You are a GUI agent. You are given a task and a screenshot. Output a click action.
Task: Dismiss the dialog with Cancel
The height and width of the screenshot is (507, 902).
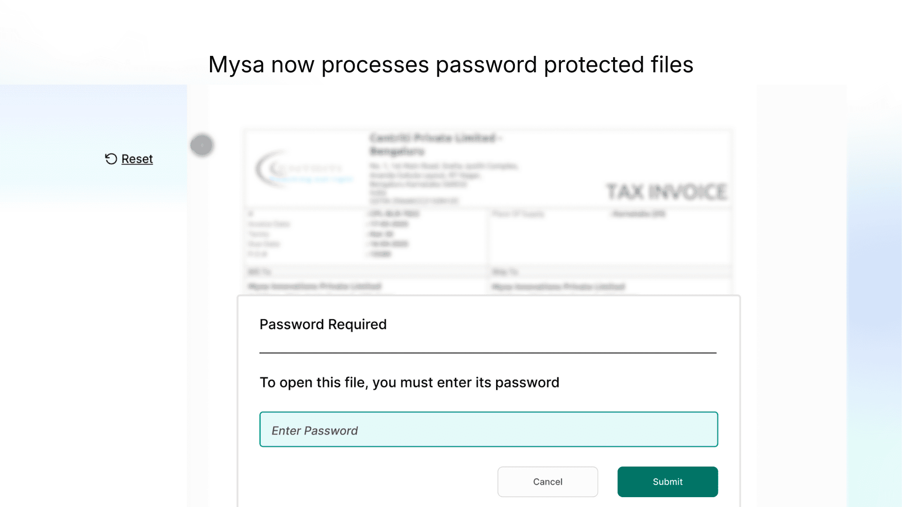pyautogui.click(x=547, y=482)
